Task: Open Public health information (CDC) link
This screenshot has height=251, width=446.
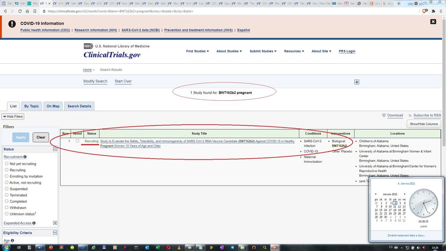Action: point(45,30)
